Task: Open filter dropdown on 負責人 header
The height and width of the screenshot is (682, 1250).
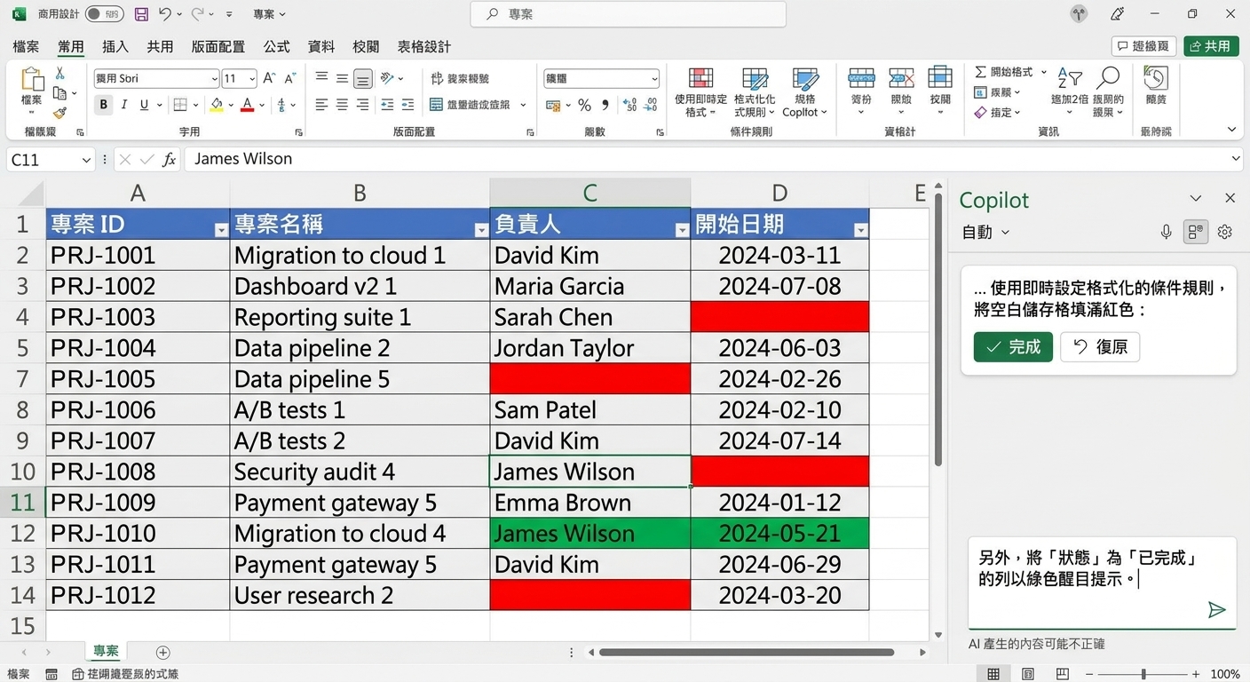Action: point(682,230)
